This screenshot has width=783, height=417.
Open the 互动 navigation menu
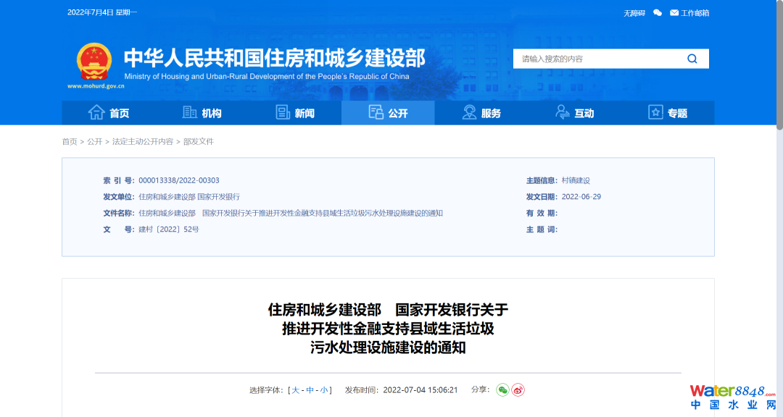click(574, 113)
